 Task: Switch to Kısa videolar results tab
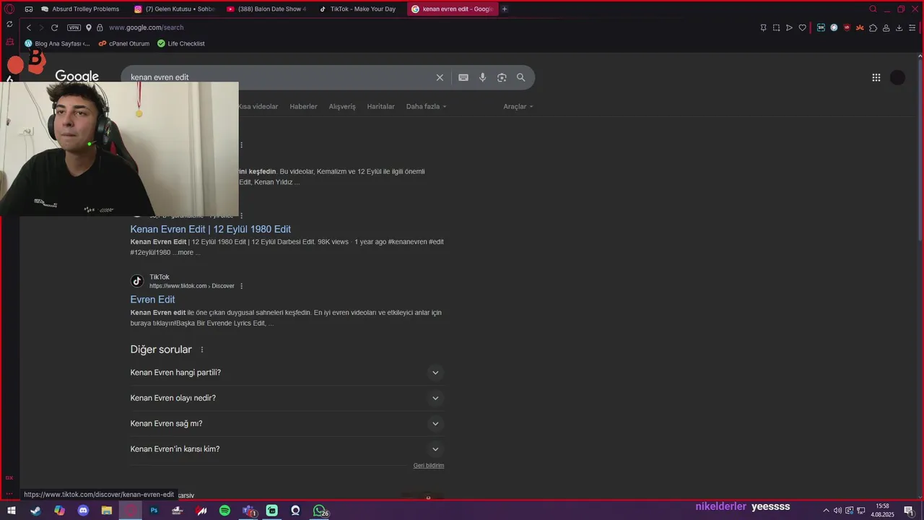(x=258, y=106)
